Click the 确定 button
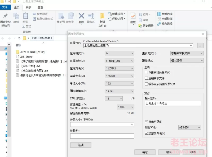Screen dimensions: 212x157 145,152
